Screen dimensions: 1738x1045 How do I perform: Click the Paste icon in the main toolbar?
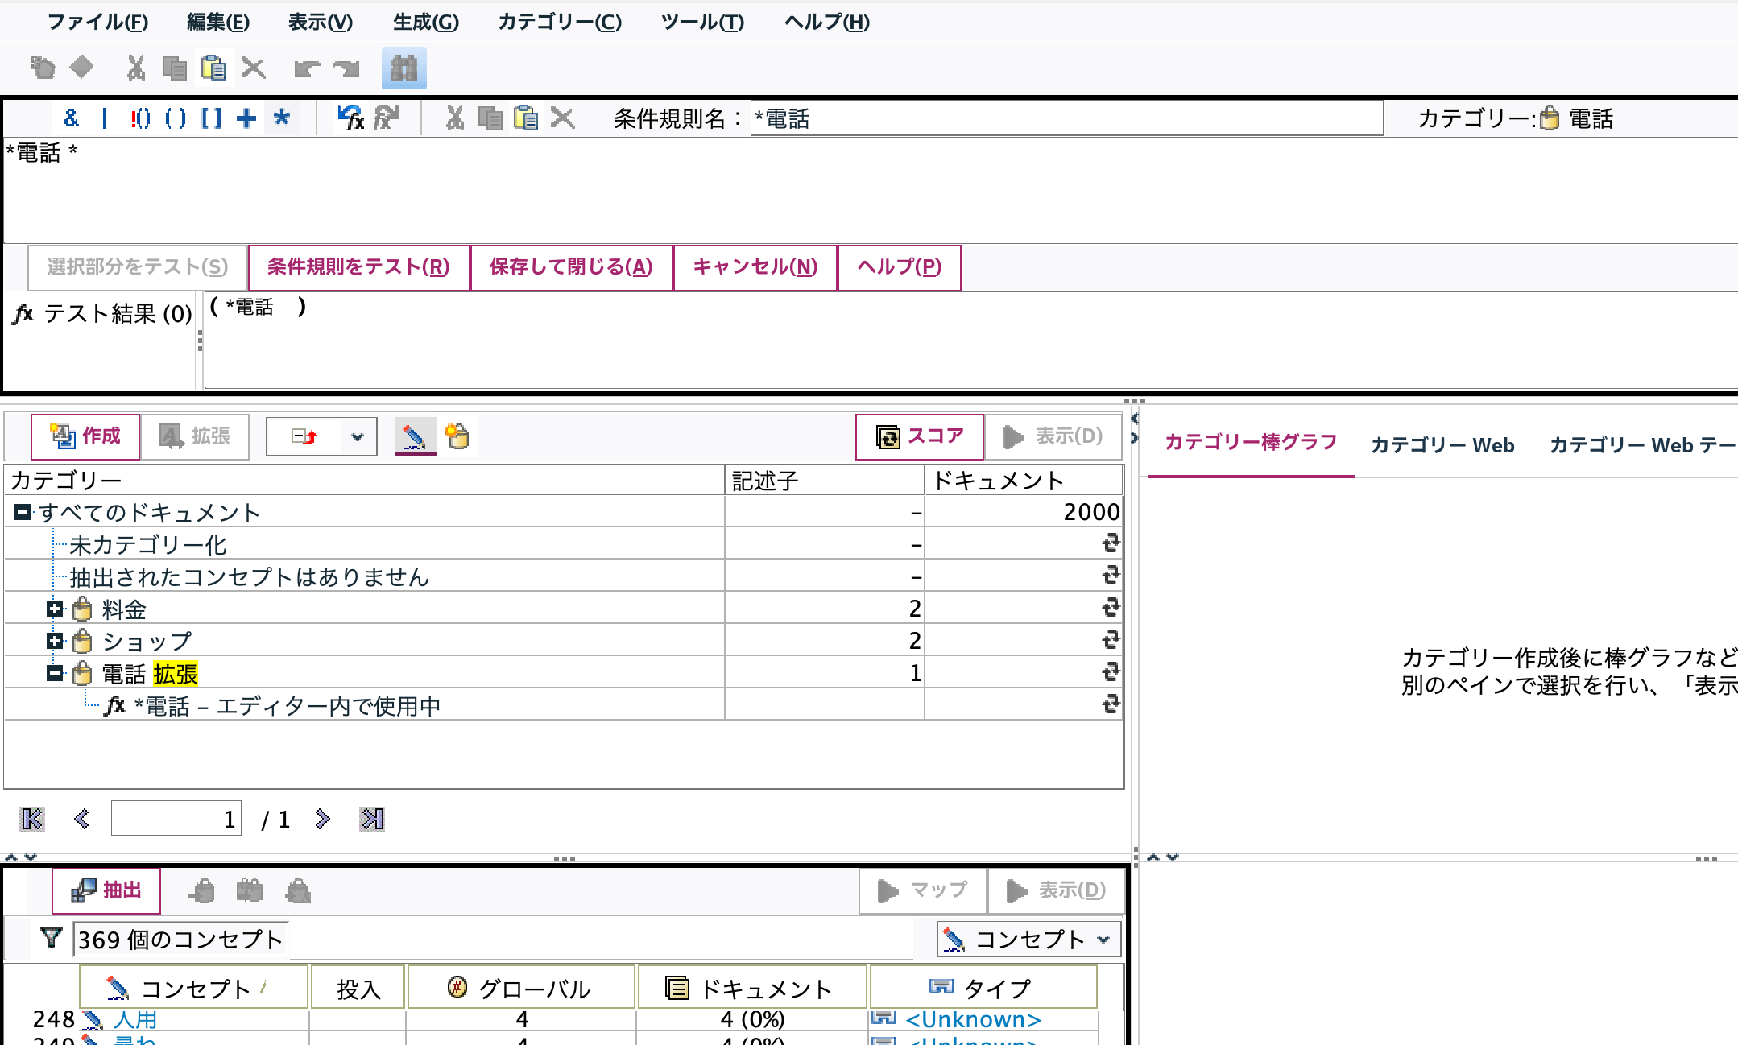pyautogui.click(x=213, y=68)
